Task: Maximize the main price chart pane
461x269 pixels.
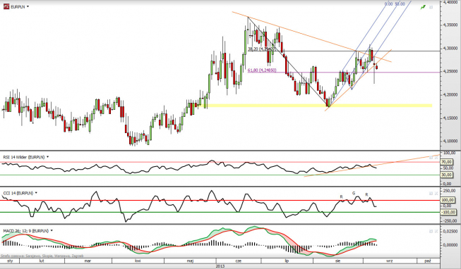Action: pos(431,7)
